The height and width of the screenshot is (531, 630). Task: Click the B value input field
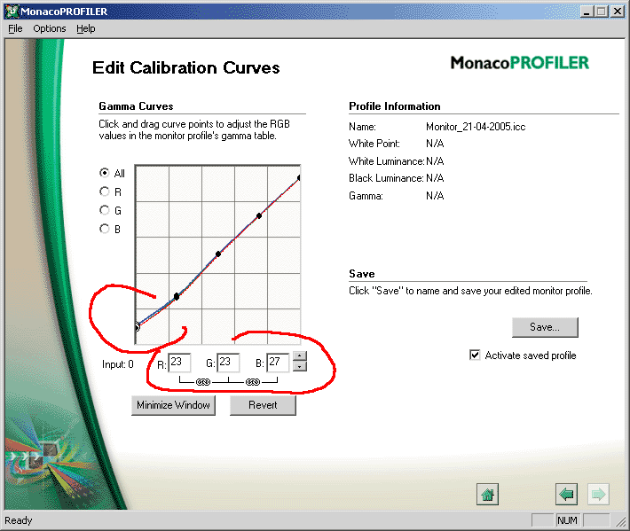click(x=278, y=363)
